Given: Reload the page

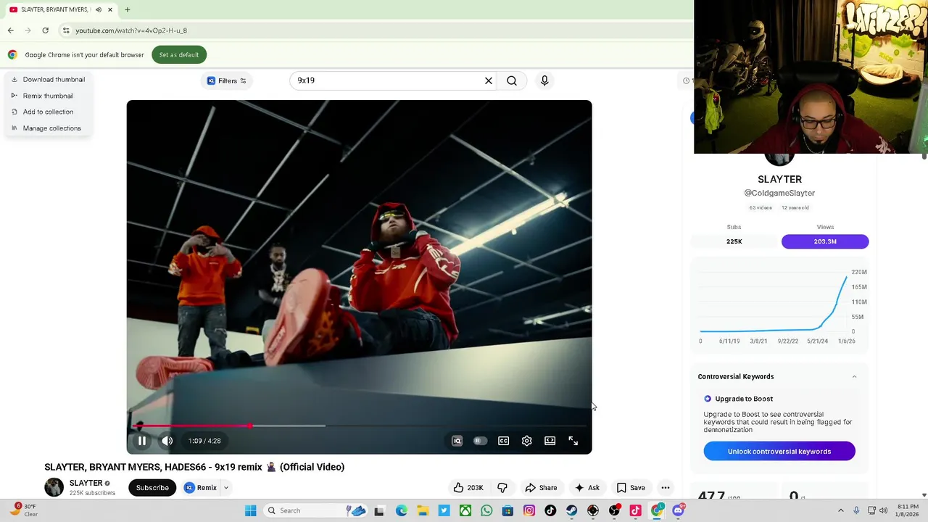Looking at the screenshot, I should 45,30.
